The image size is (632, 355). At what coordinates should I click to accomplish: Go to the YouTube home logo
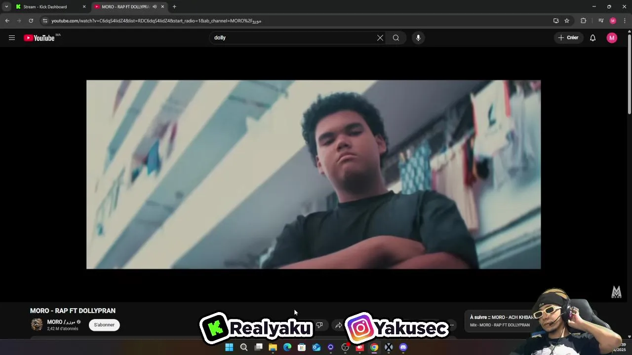pyautogui.click(x=39, y=38)
